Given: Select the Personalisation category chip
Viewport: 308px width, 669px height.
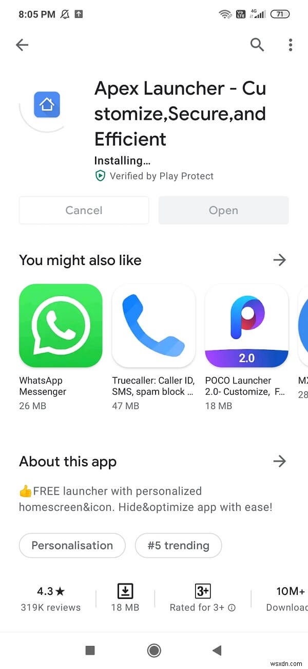Looking at the screenshot, I should coord(72,545).
